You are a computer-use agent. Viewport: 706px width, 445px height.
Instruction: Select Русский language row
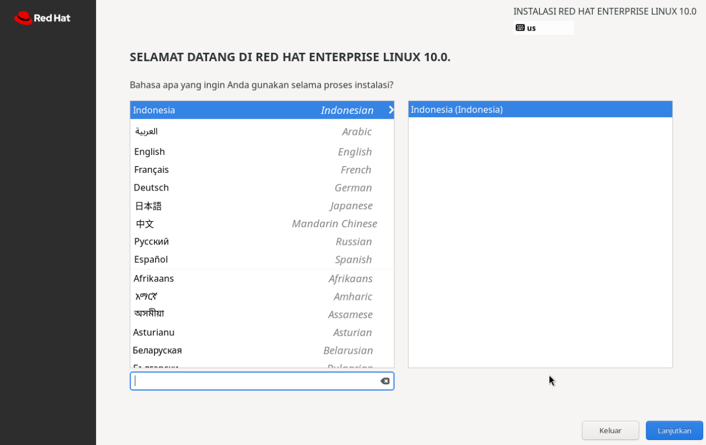(x=262, y=242)
